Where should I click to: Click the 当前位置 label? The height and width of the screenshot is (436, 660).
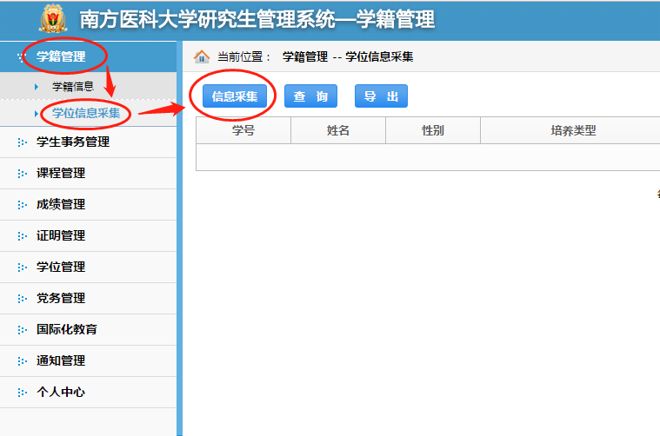[243, 56]
